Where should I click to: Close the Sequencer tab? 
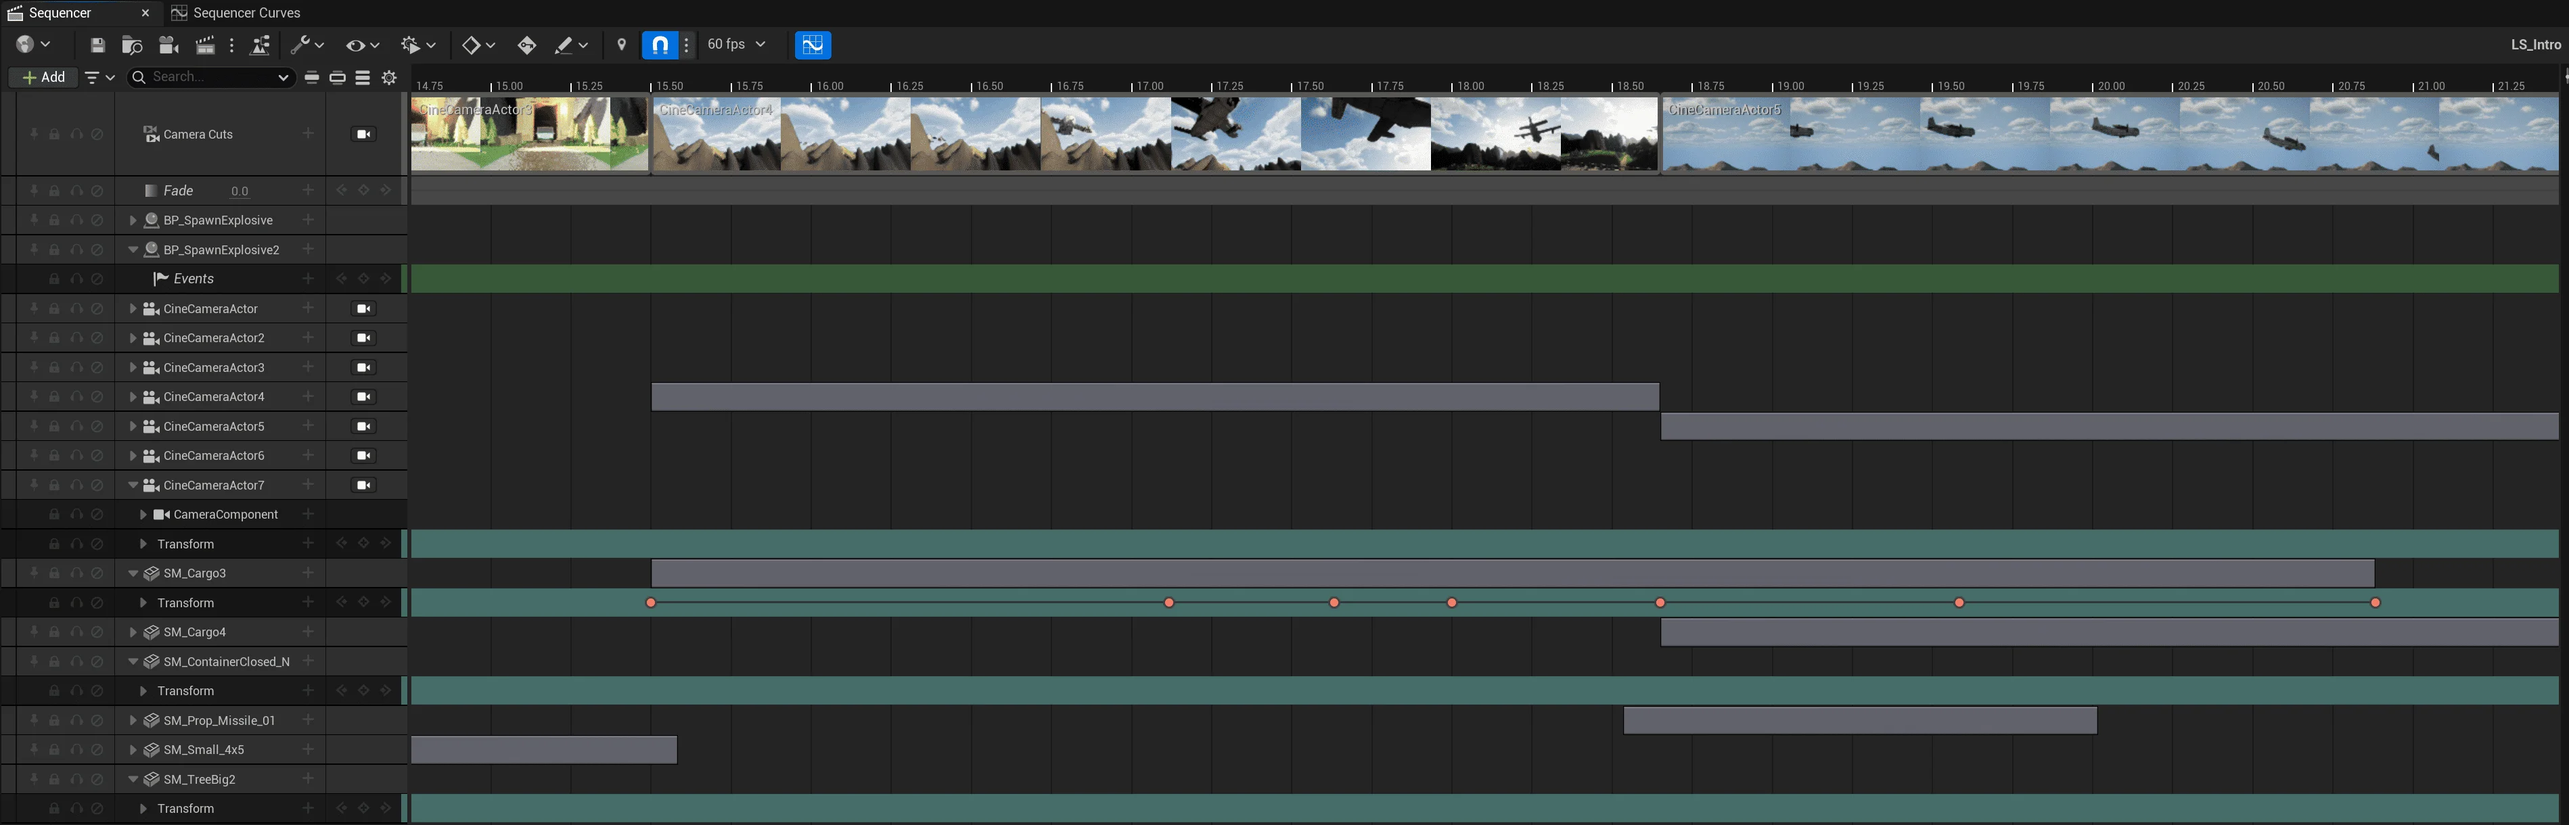click(145, 13)
